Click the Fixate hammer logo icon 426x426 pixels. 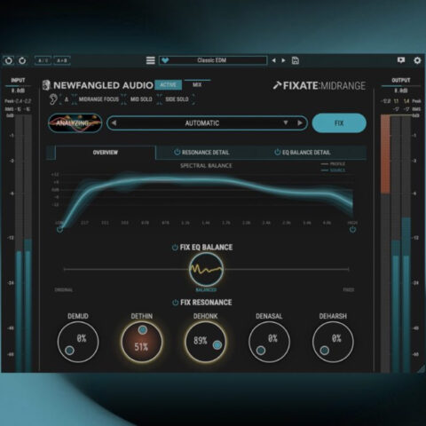tap(277, 85)
